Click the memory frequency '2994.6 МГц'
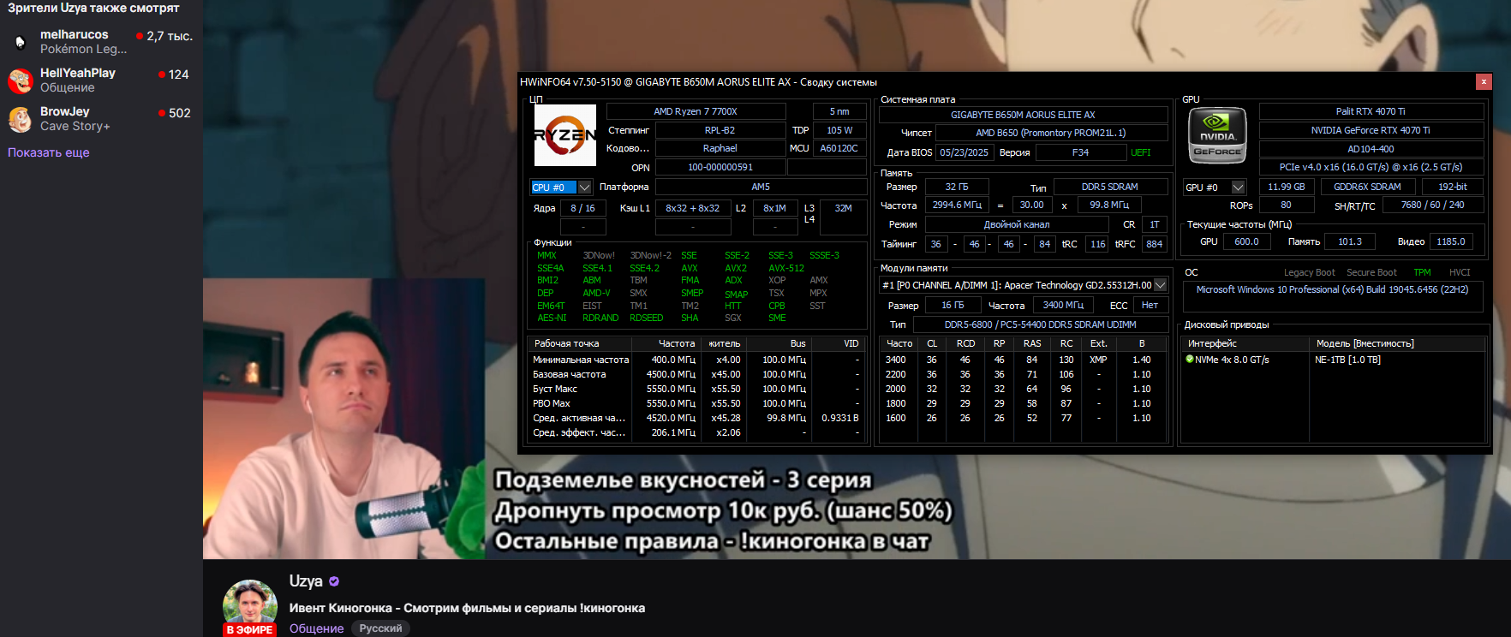The width and height of the screenshot is (1511, 637). click(x=957, y=205)
